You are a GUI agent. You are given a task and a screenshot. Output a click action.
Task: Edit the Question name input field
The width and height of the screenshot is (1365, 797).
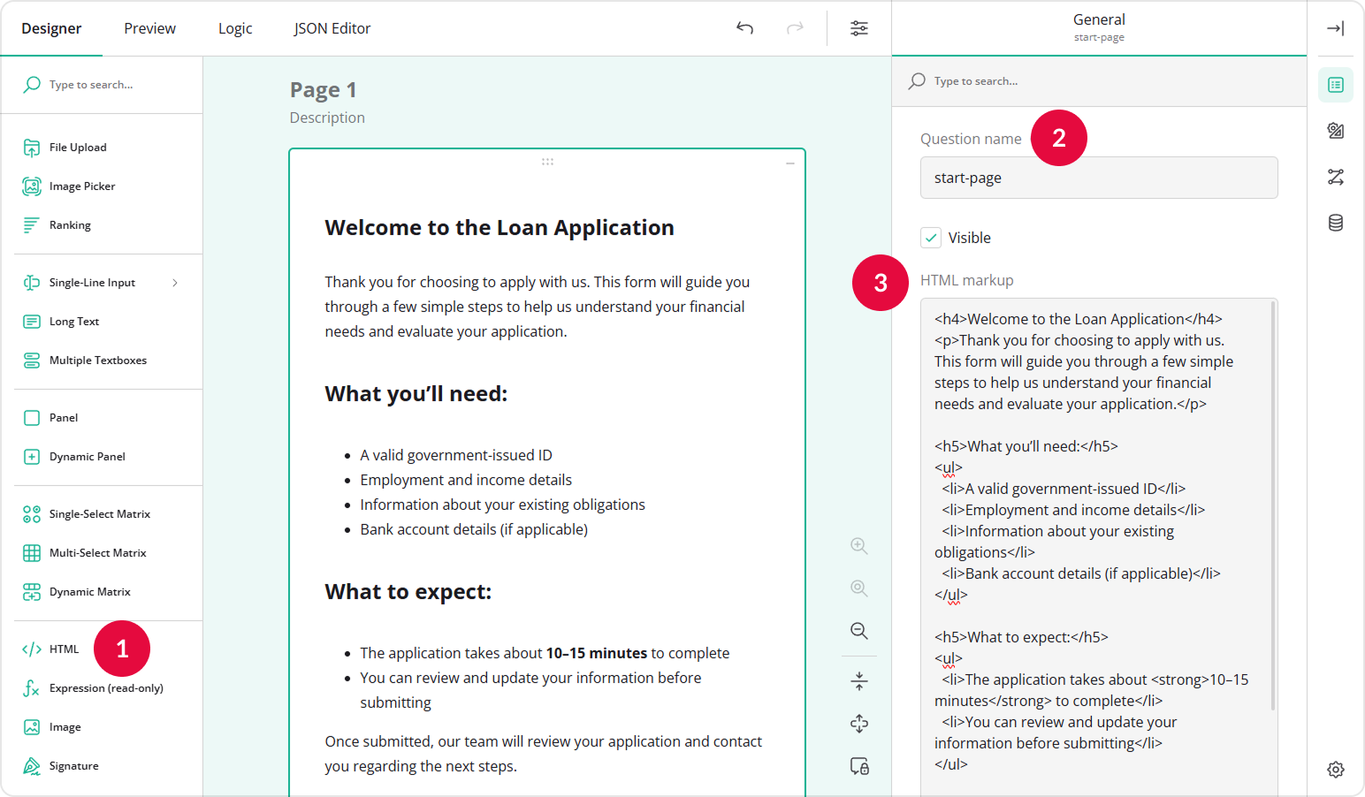[1099, 178]
